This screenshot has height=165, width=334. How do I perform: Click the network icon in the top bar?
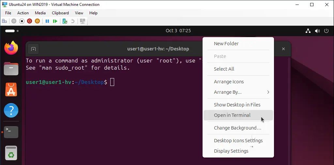point(308,31)
